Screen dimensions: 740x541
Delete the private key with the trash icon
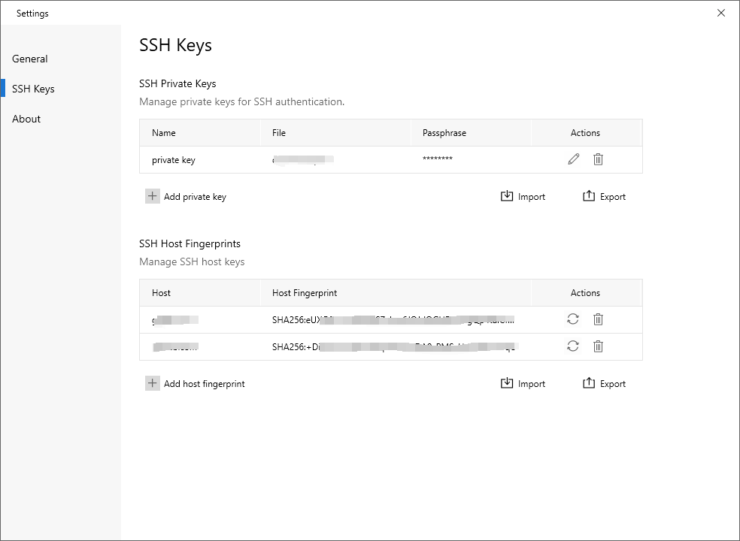click(x=598, y=159)
